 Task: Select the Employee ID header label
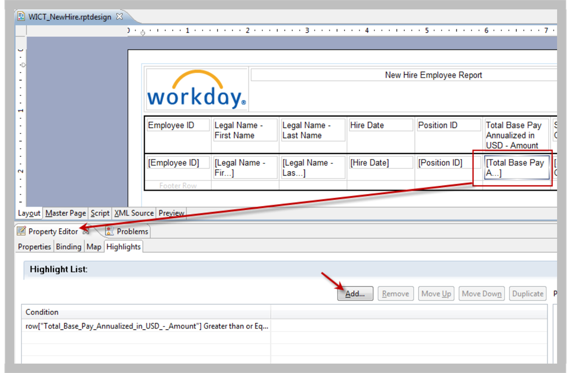coord(178,125)
